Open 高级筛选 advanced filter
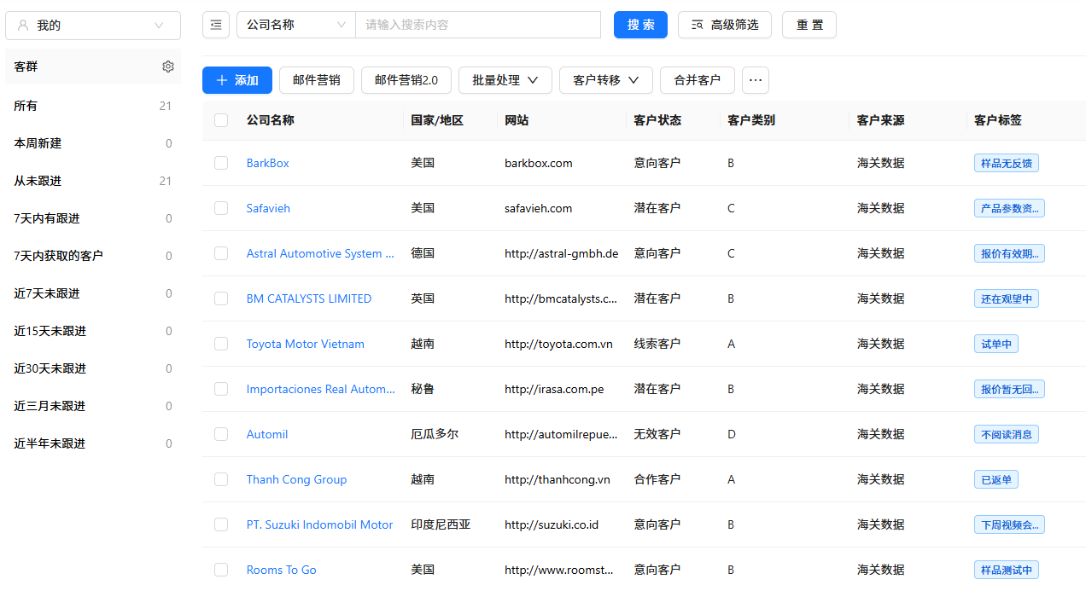The width and height of the screenshot is (1086, 591). point(725,25)
